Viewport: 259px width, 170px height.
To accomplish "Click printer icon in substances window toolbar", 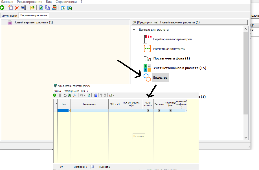I will [x=65, y=95].
